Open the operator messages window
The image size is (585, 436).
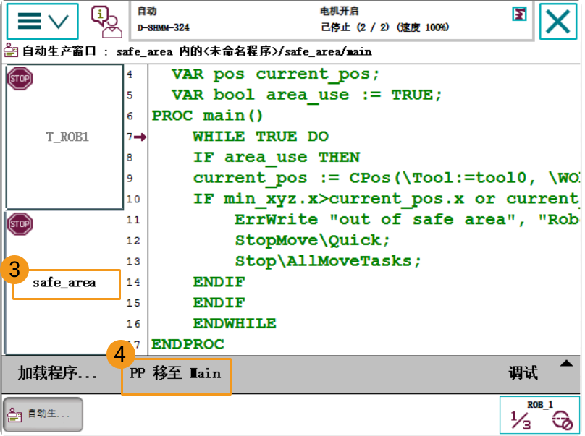pos(106,21)
